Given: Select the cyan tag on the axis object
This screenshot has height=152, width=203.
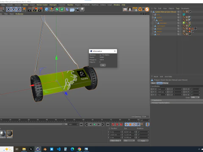Looking at the screenshot, I should coord(184,14).
